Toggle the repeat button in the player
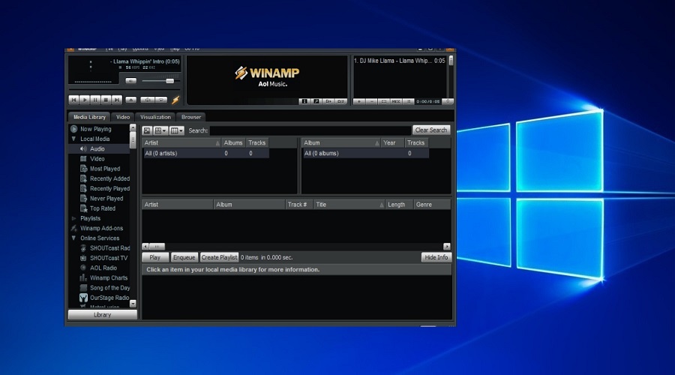 161,100
